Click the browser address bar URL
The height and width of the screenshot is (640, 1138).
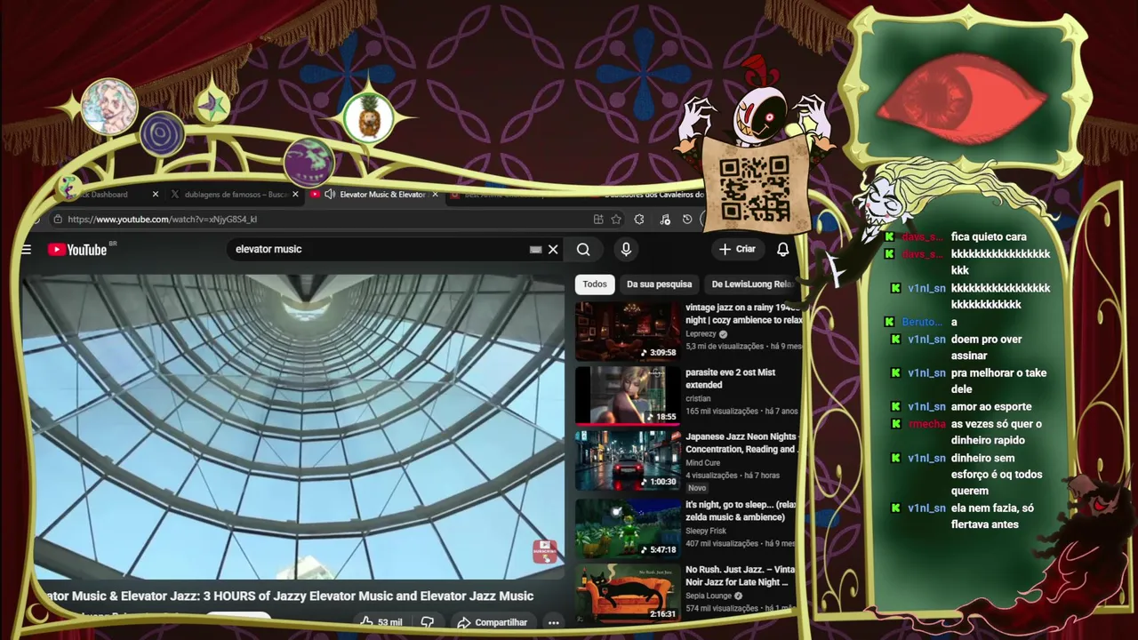[163, 220]
